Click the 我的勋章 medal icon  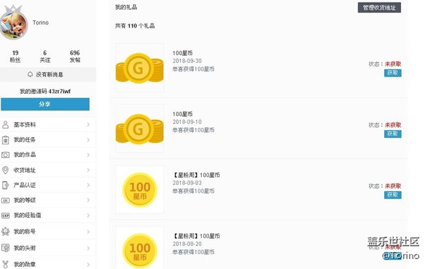tap(6, 264)
